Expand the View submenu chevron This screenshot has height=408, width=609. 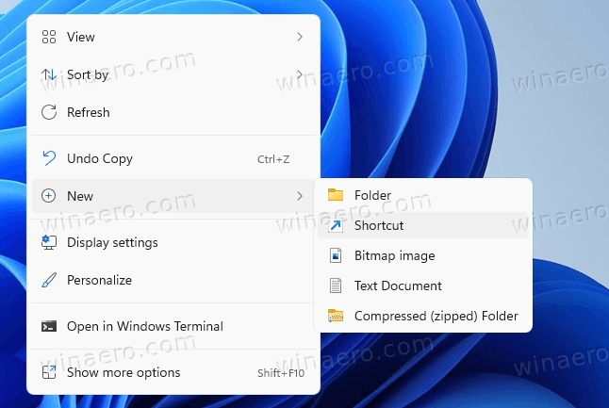click(x=300, y=37)
